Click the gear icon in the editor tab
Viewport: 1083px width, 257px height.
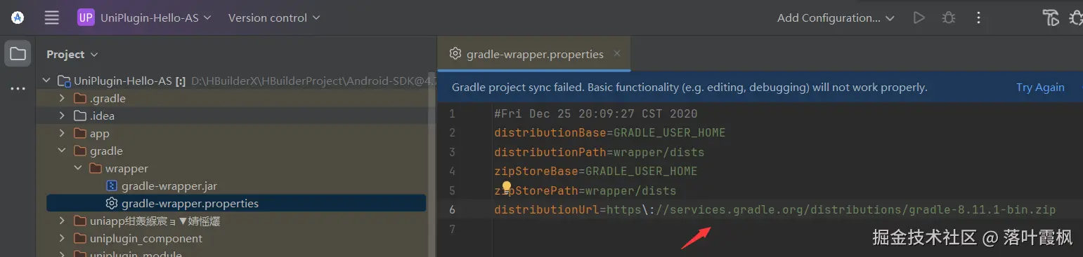455,54
